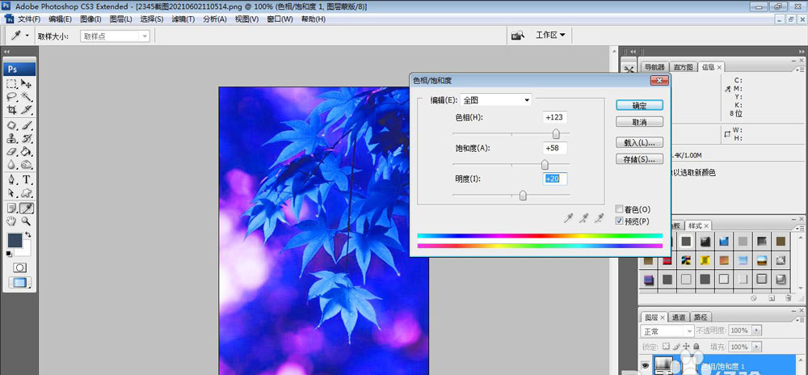Click the 色相(H) hue slider handle

tap(556, 134)
